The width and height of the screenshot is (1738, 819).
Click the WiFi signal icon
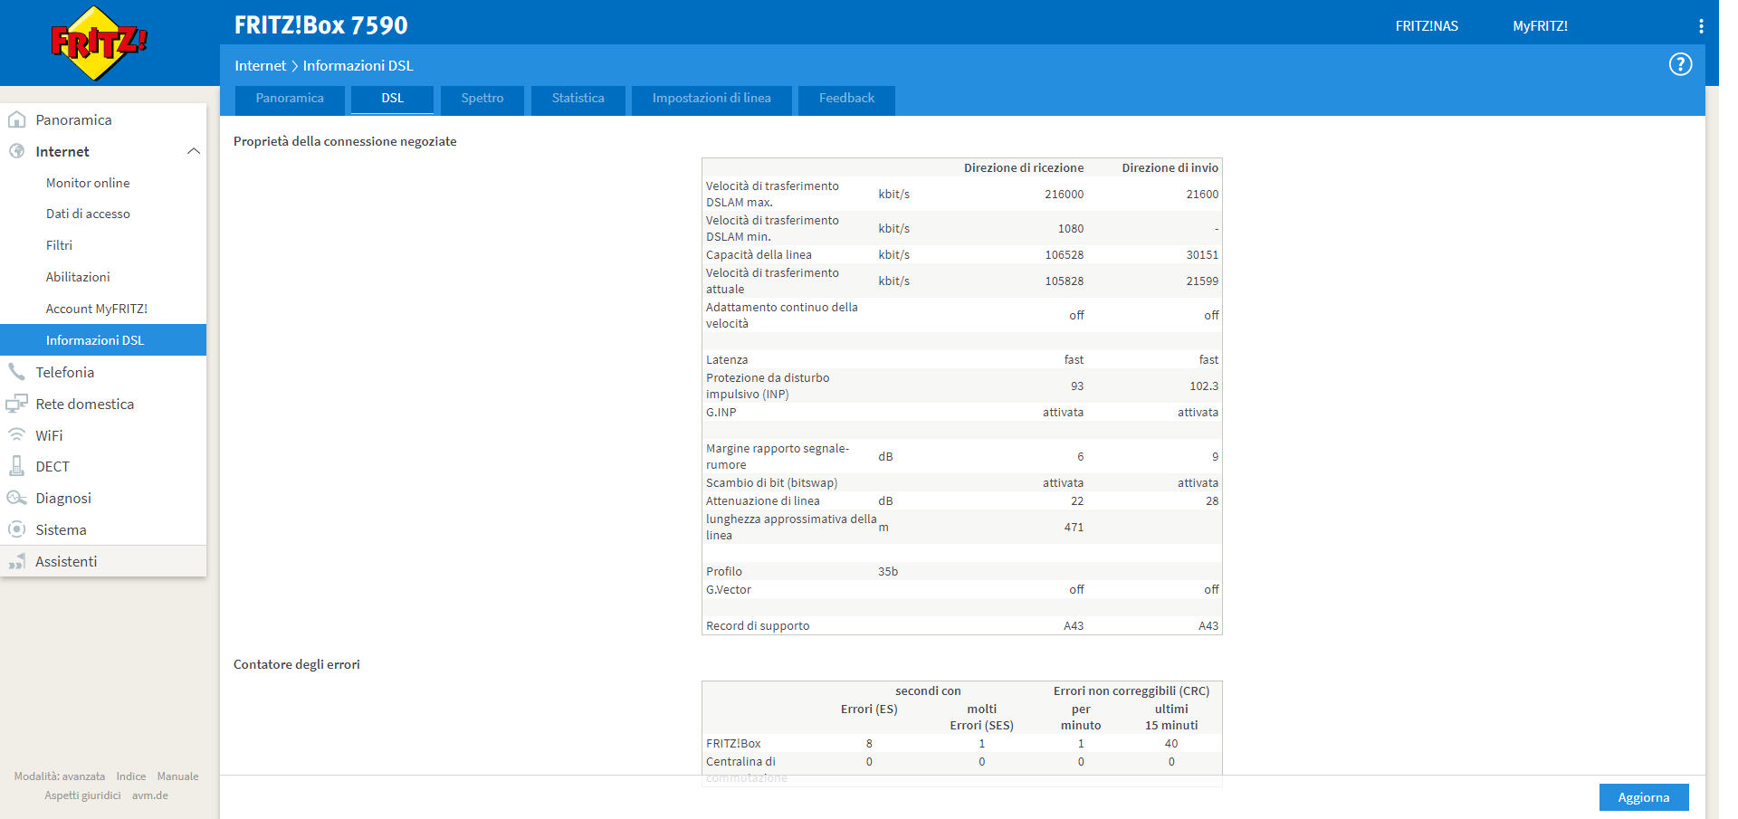point(16,435)
